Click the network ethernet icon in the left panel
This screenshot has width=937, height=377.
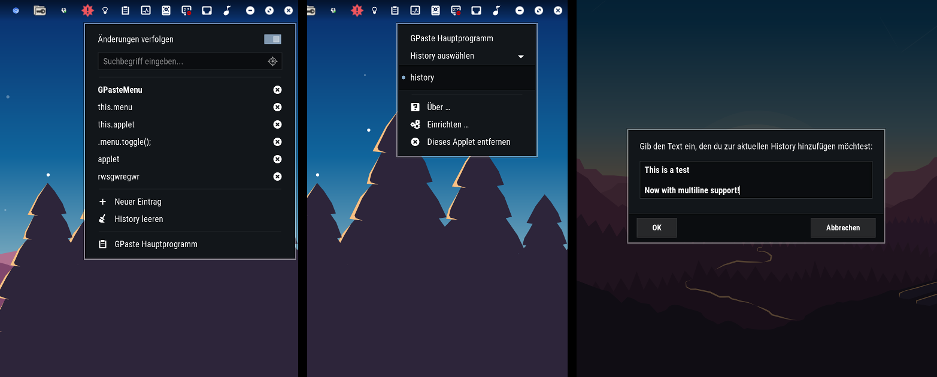pyautogui.click(x=207, y=10)
